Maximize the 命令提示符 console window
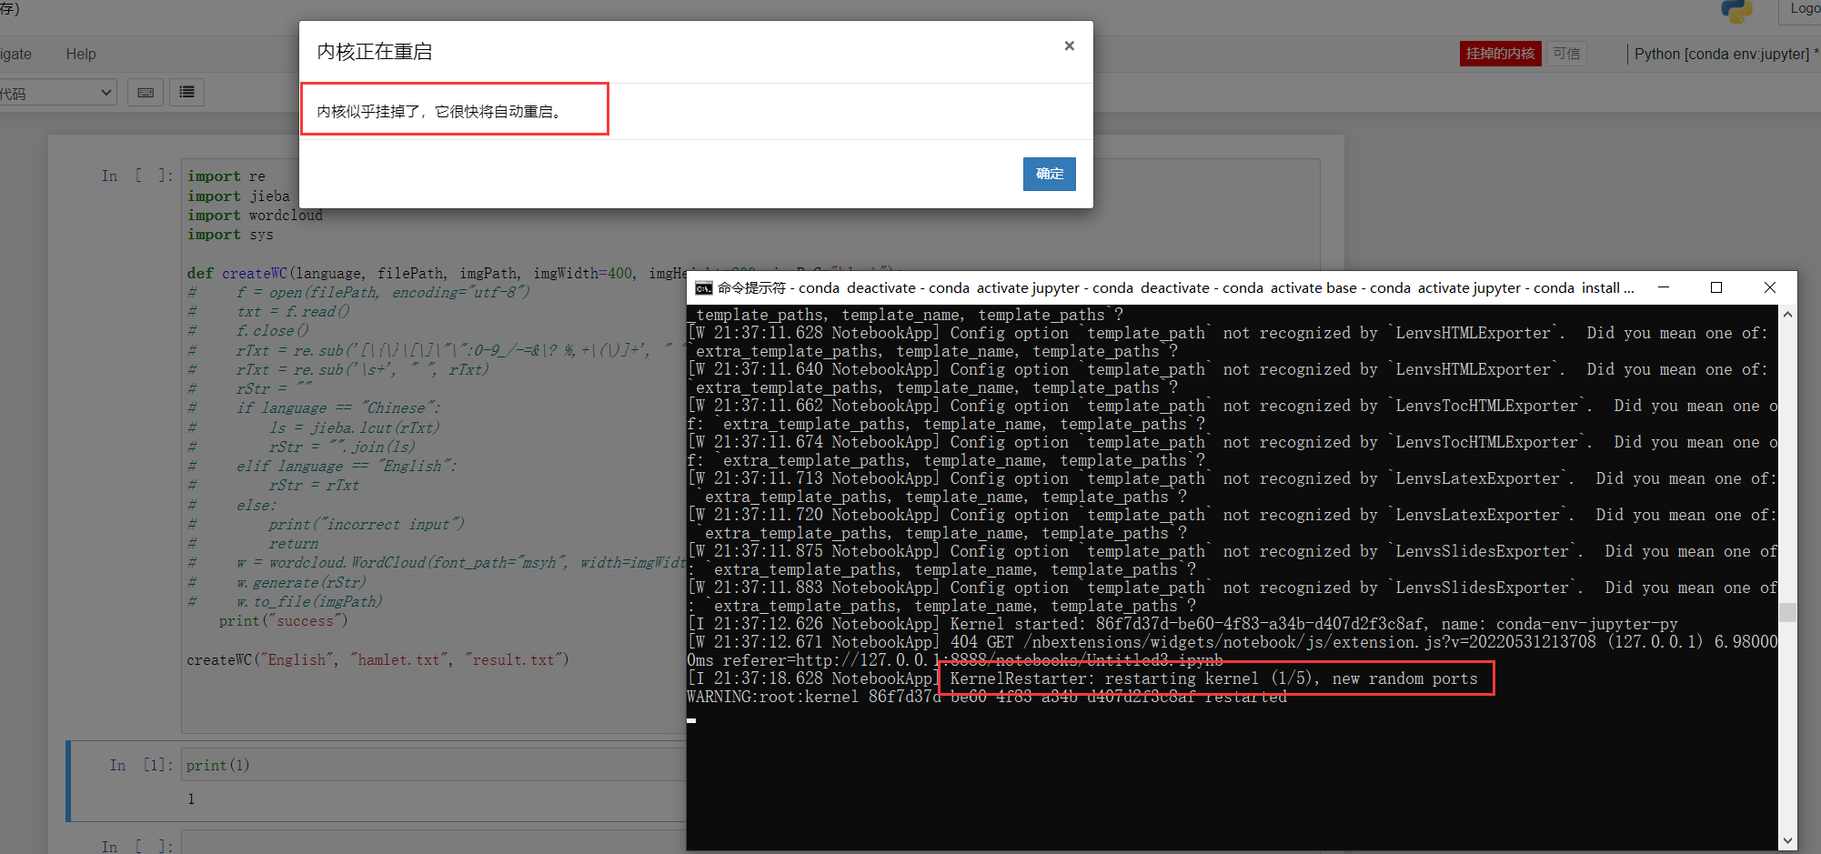Image resolution: width=1821 pixels, height=854 pixels. 1716,287
